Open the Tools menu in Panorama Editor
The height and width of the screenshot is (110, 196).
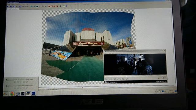pos(23,4)
